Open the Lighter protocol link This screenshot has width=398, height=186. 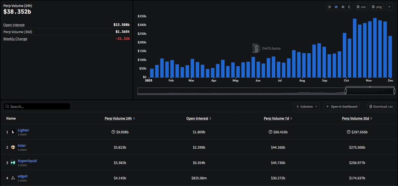(23, 130)
